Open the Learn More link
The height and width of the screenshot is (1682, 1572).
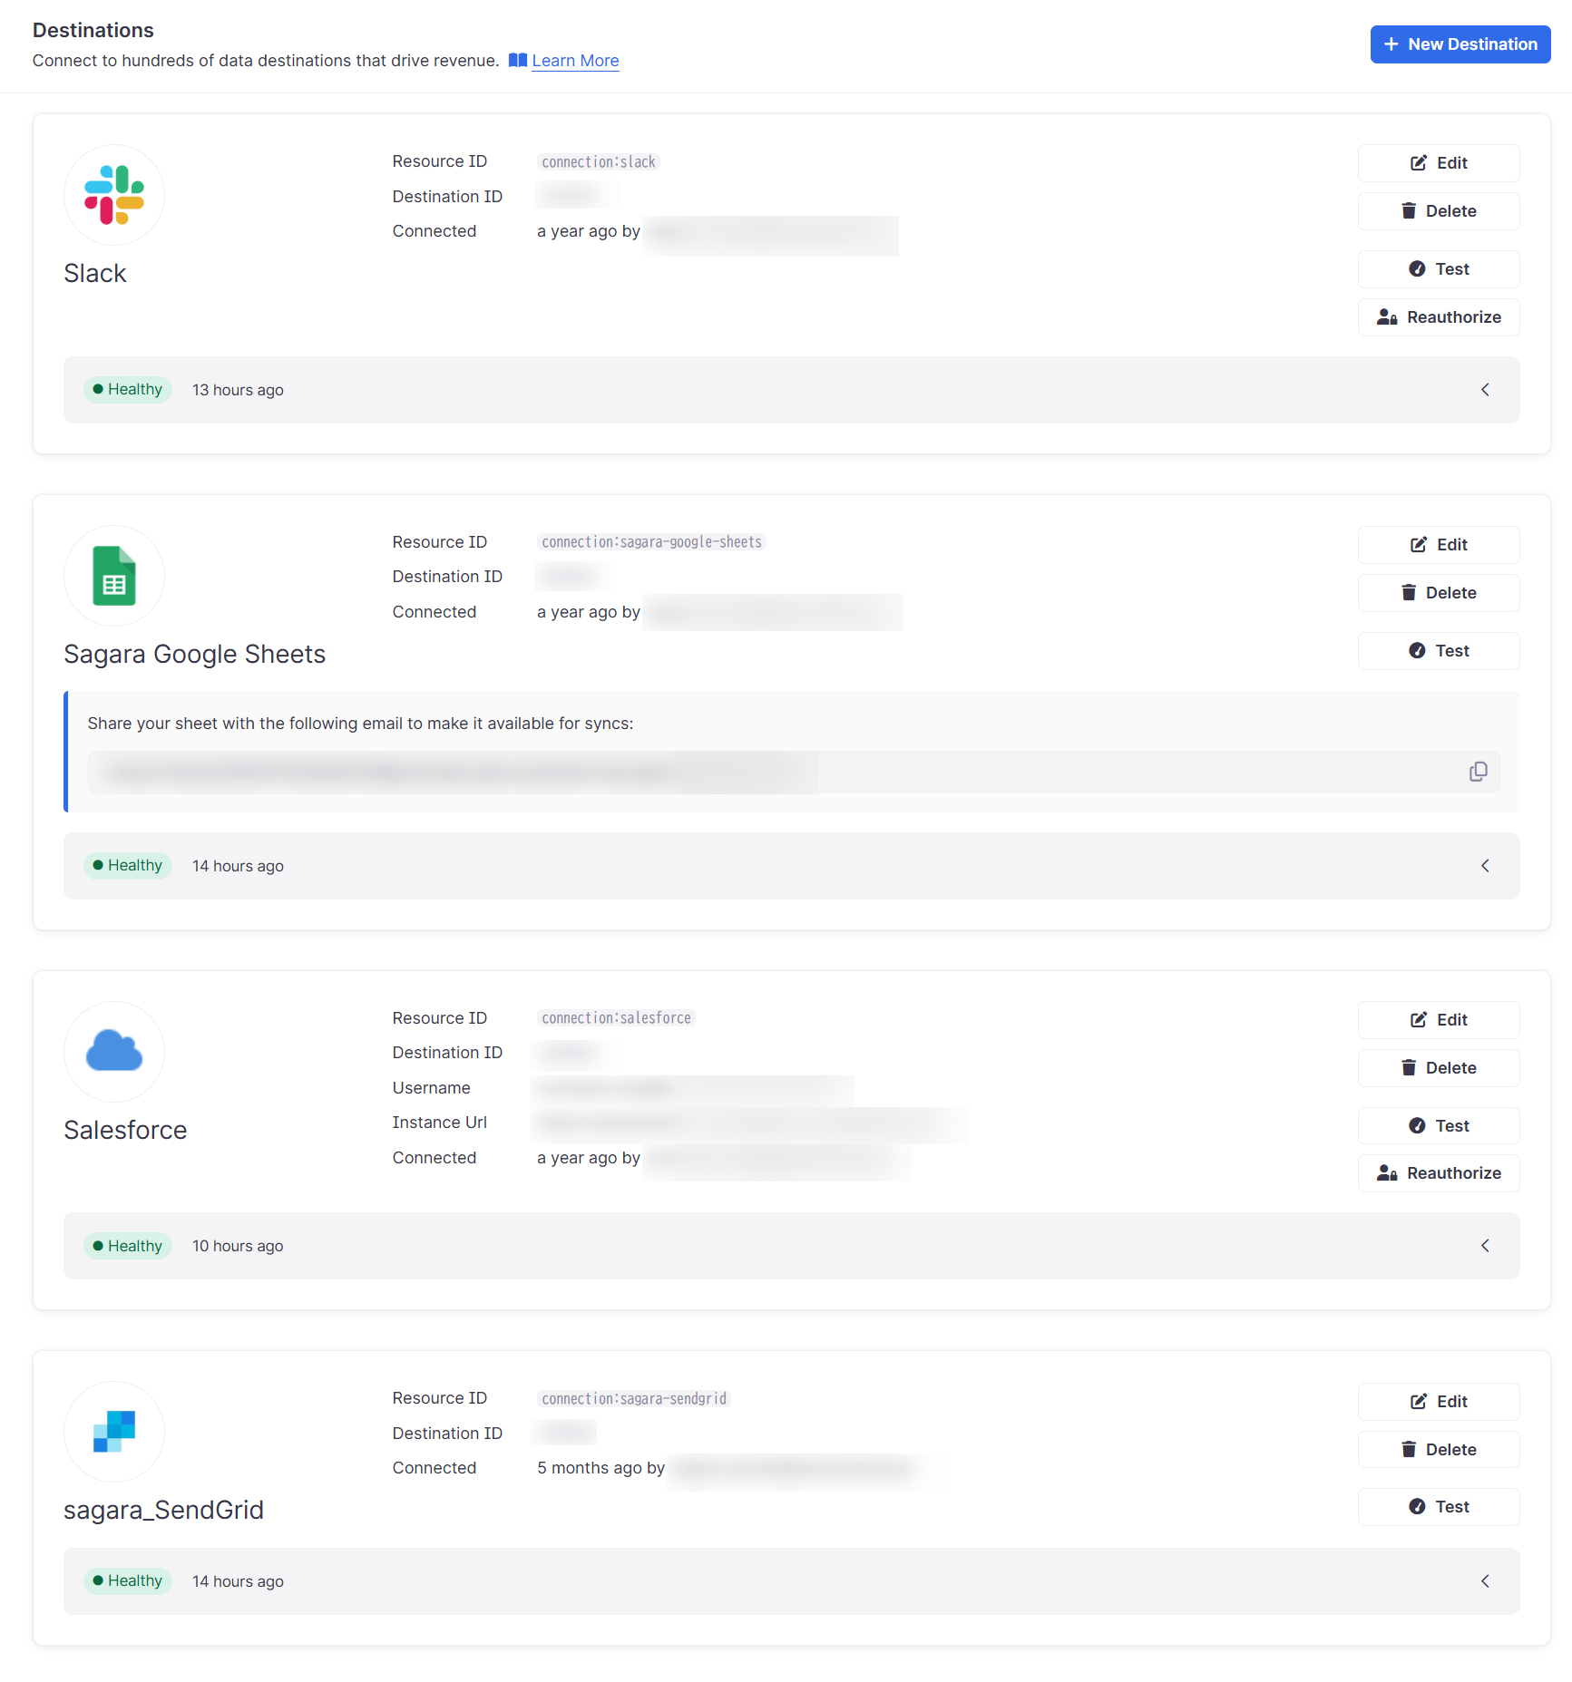575,61
